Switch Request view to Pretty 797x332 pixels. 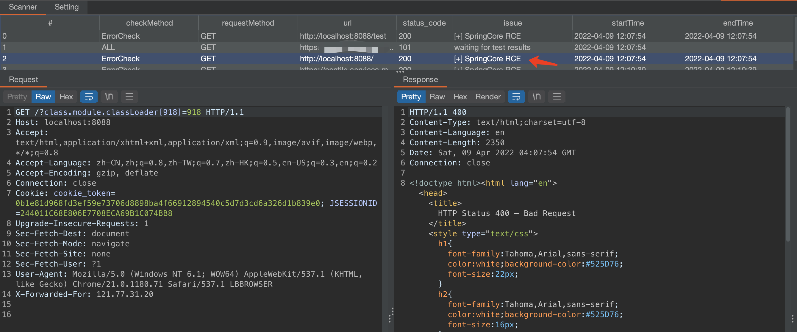[17, 97]
